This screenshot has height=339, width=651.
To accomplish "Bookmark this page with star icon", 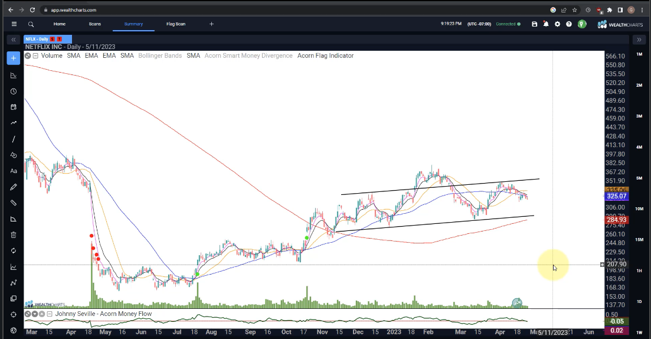I will coord(575,10).
